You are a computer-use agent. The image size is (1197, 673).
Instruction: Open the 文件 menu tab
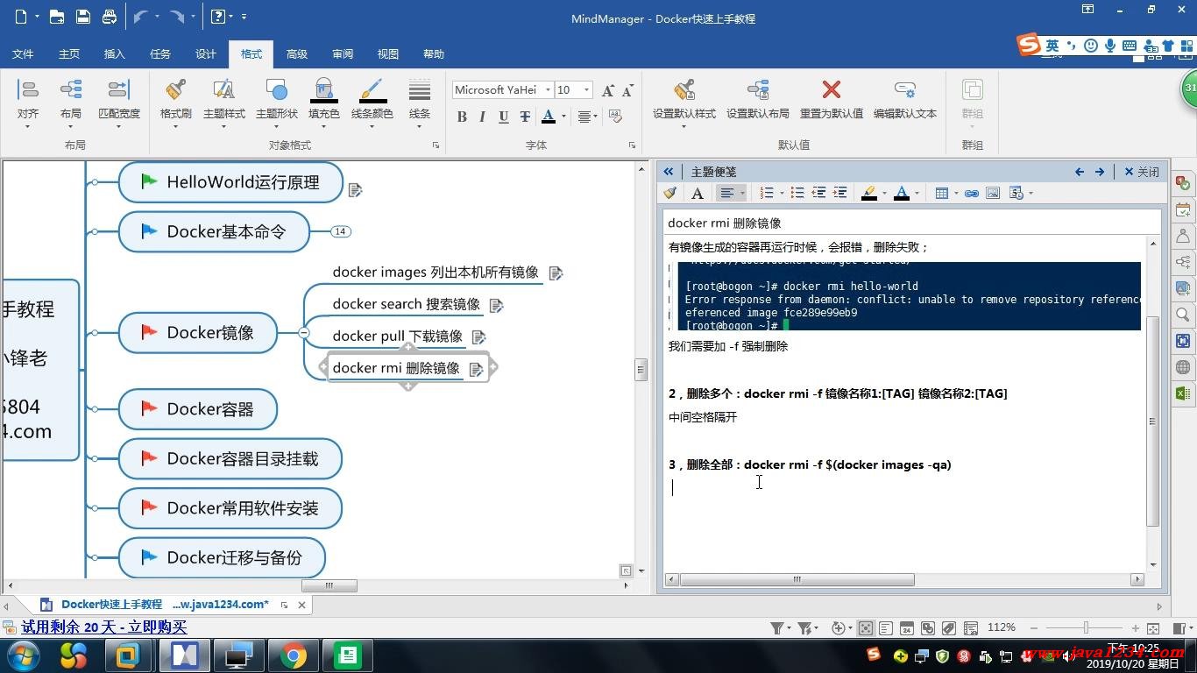pos(23,53)
